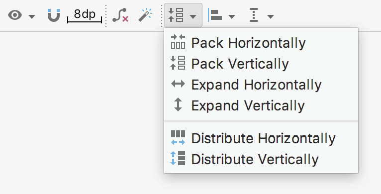The height and width of the screenshot is (194, 381).
Task: Click the align left edges icon
Action: tap(215, 15)
